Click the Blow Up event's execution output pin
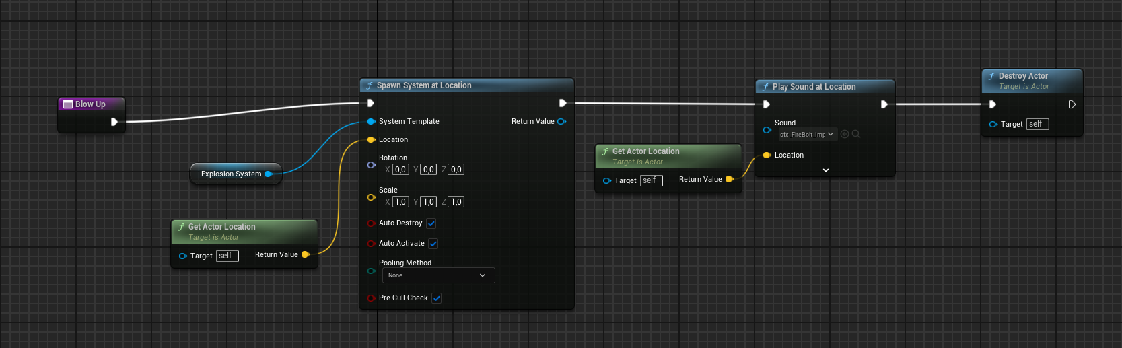The width and height of the screenshot is (1122, 348). [114, 122]
